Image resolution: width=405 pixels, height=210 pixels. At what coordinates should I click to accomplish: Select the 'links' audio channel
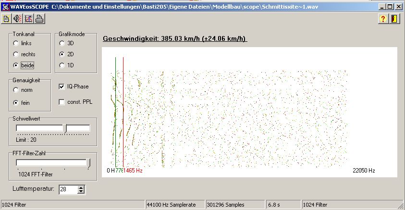click(x=16, y=43)
